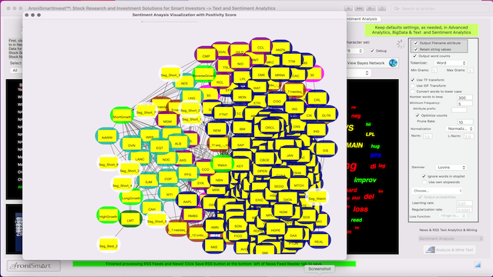The width and height of the screenshot is (493, 277).
Task: Click the Attribute prefix field
Action: point(459,109)
